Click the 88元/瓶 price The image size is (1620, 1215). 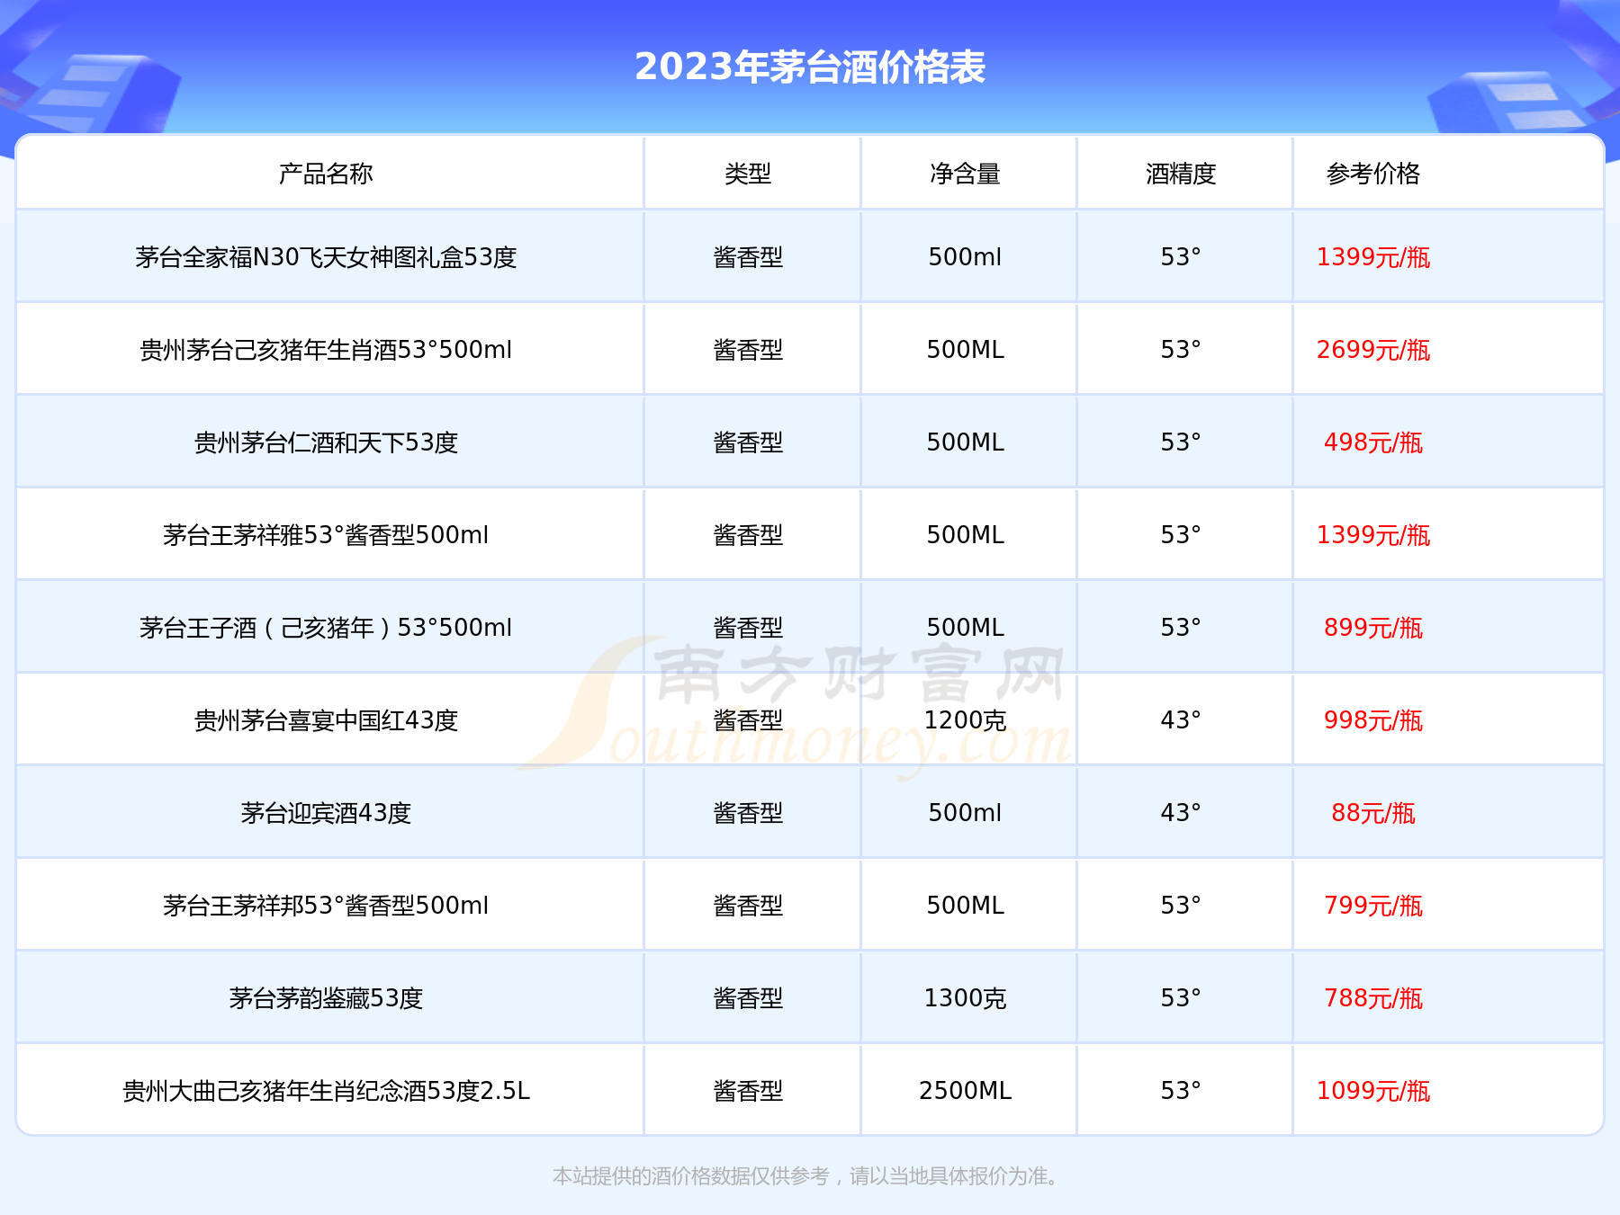(1372, 813)
